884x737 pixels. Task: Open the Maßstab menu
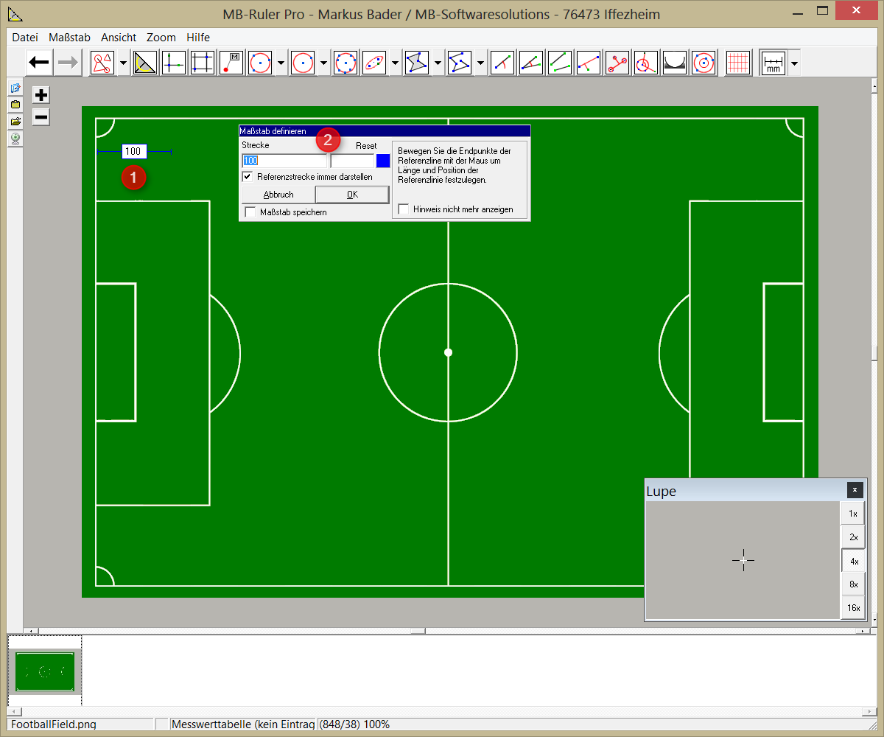click(69, 37)
